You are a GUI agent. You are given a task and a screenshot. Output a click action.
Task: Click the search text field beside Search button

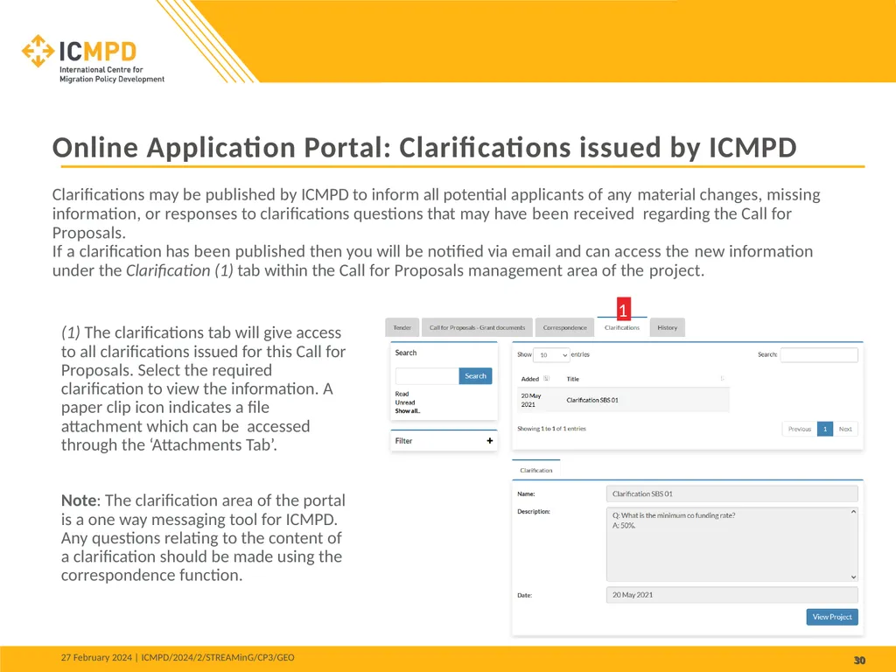427,376
